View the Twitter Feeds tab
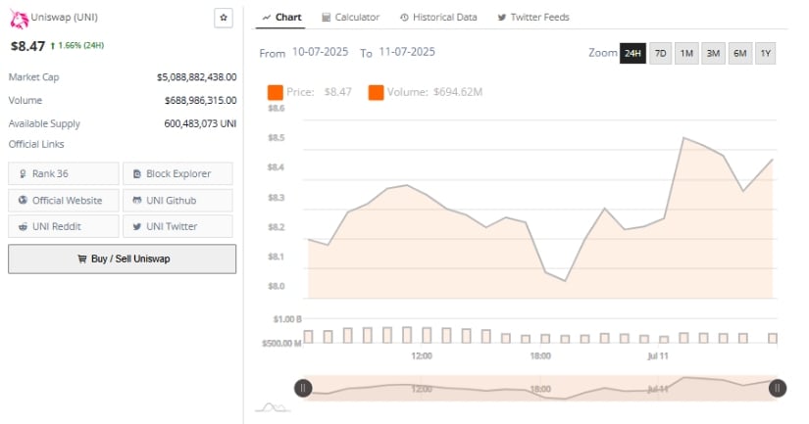The image size is (809, 424). point(533,17)
